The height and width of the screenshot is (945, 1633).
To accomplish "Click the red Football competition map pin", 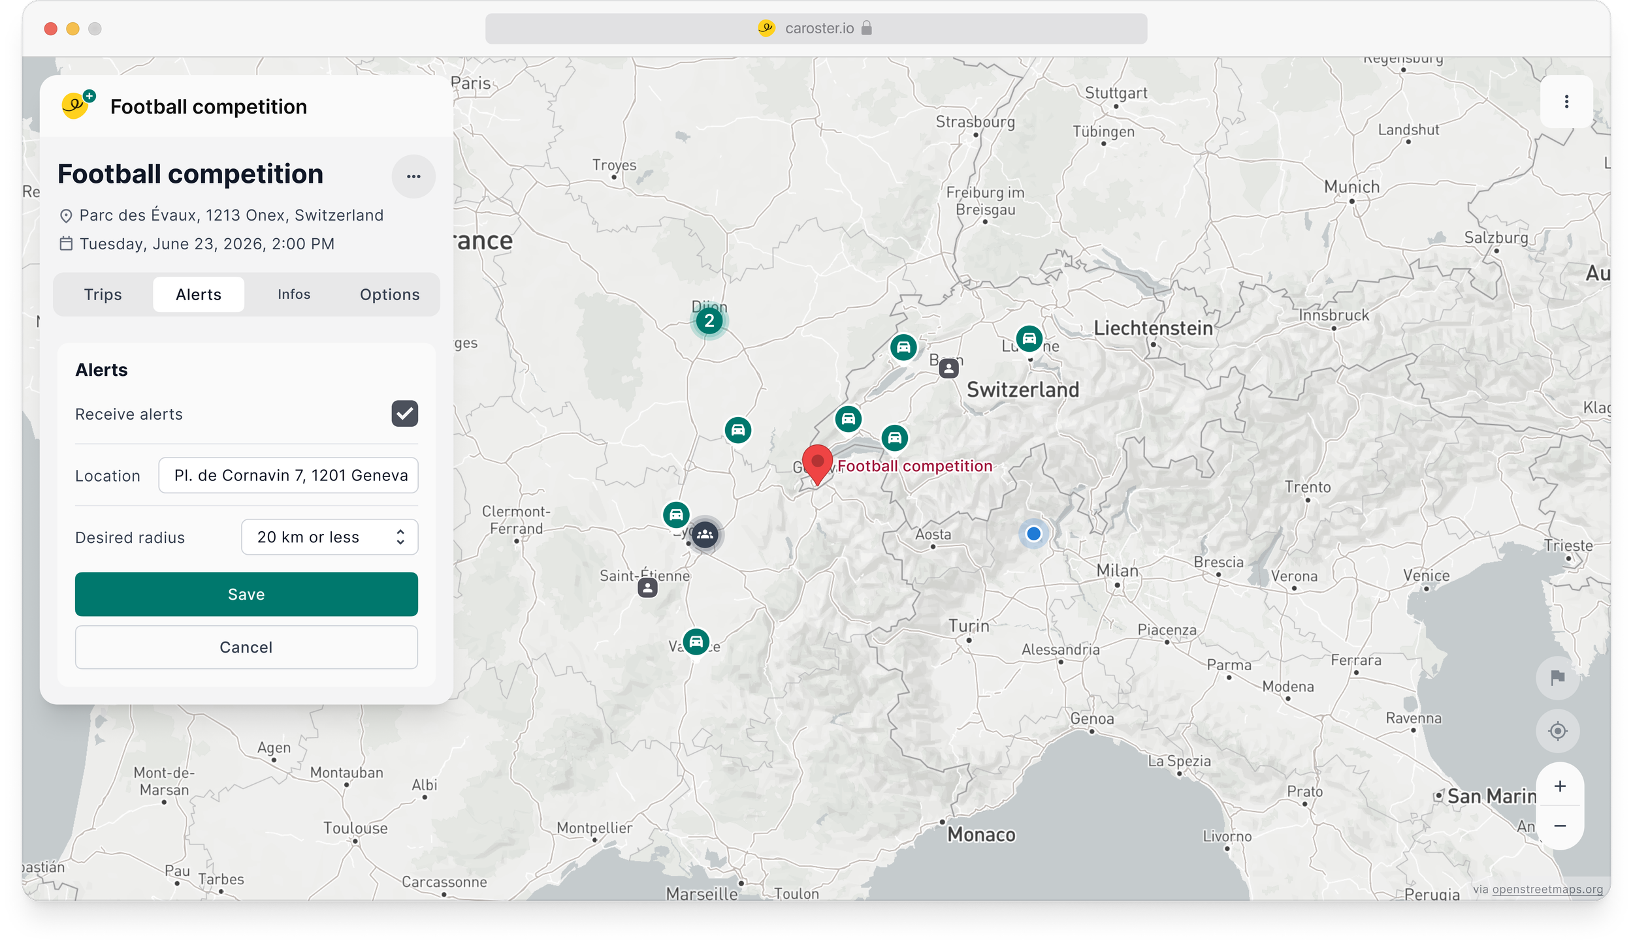I will coord(816,463).
